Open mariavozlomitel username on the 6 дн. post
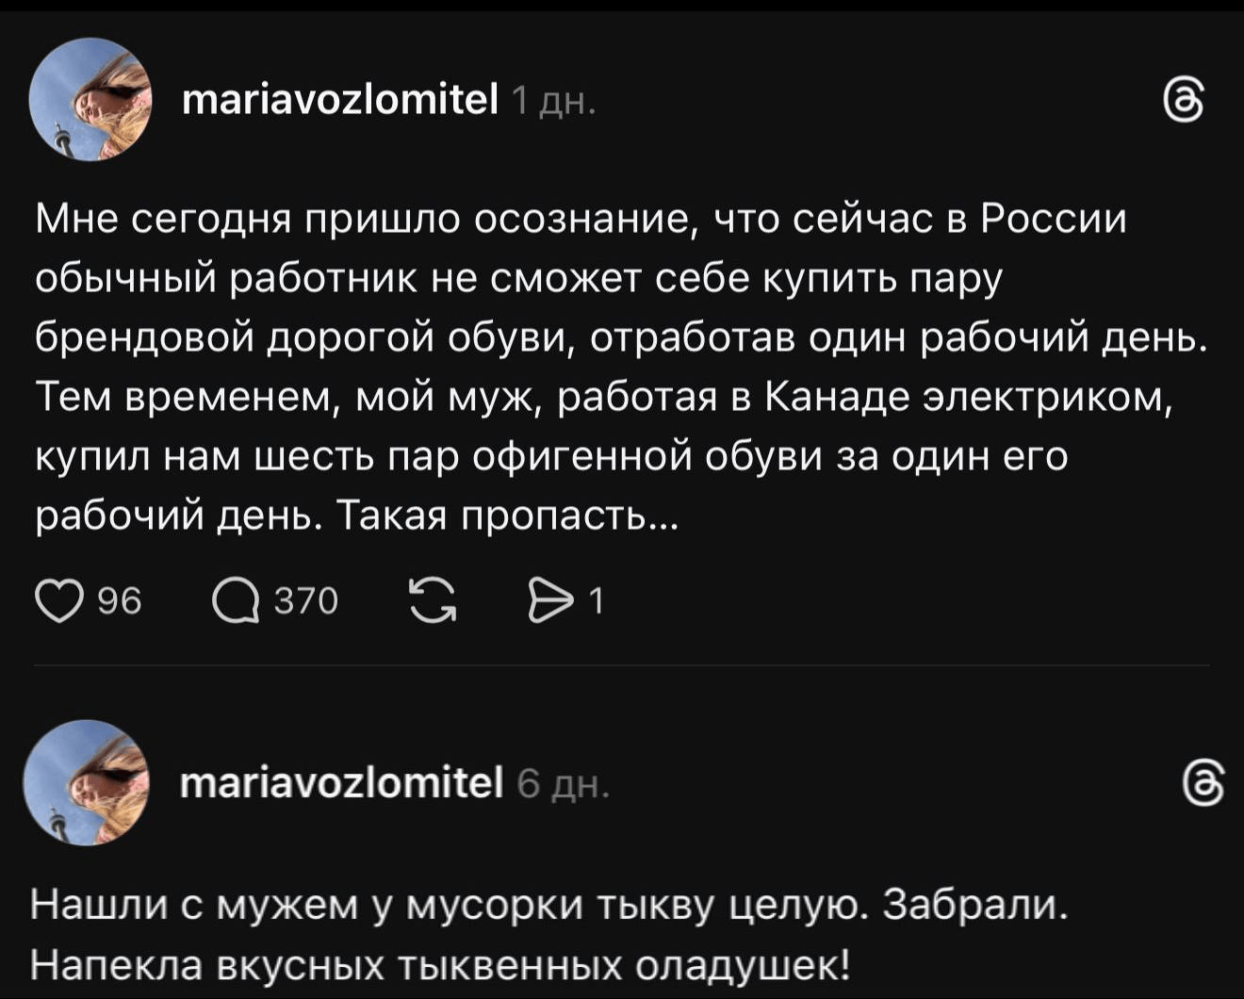1244x999 pixels. click(x=342, y=782)
